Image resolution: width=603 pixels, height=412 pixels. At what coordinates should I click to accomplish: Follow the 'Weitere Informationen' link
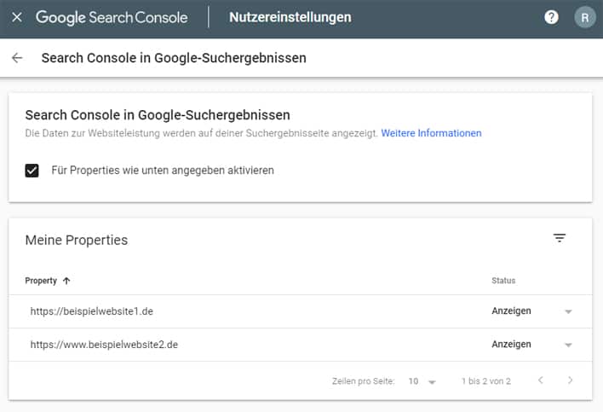(431, 133)
